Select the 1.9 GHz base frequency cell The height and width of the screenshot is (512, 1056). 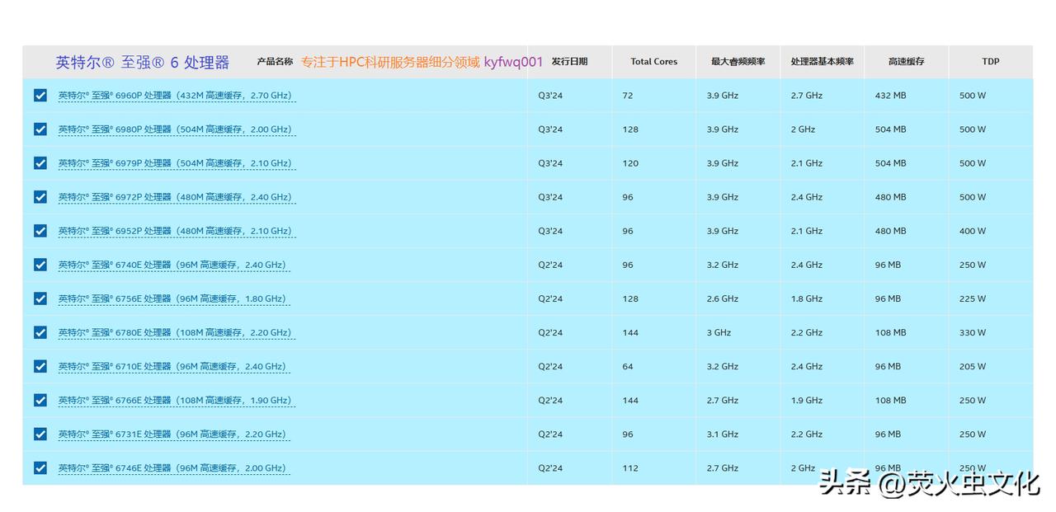click(807, 400)
